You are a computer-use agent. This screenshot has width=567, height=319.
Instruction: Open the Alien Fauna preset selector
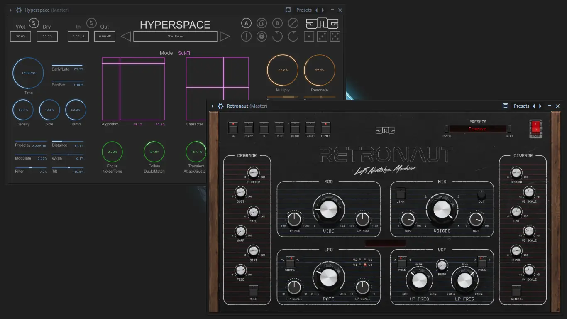tap(175, 37)
